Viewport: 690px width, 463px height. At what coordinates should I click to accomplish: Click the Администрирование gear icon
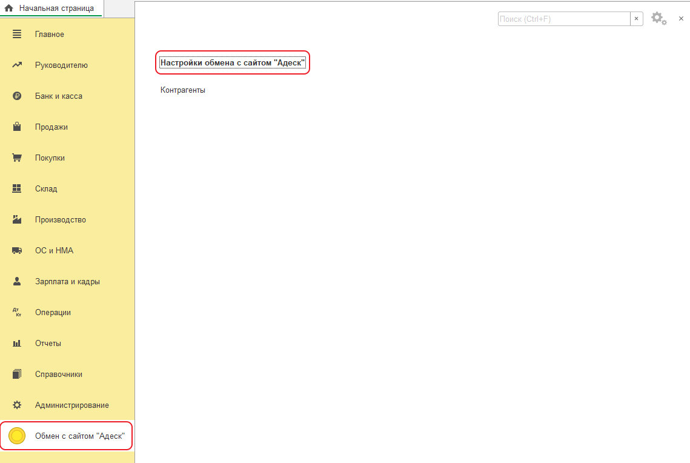[x=17, y=405]
